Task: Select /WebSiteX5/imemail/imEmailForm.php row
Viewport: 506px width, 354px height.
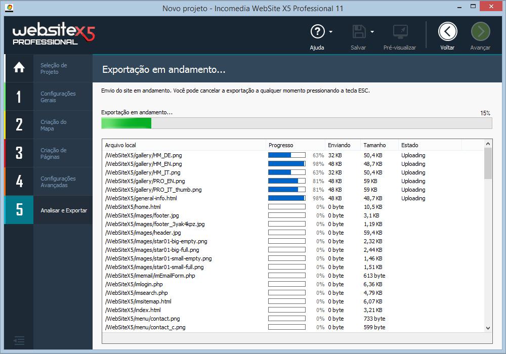Action: coord(293,276)
